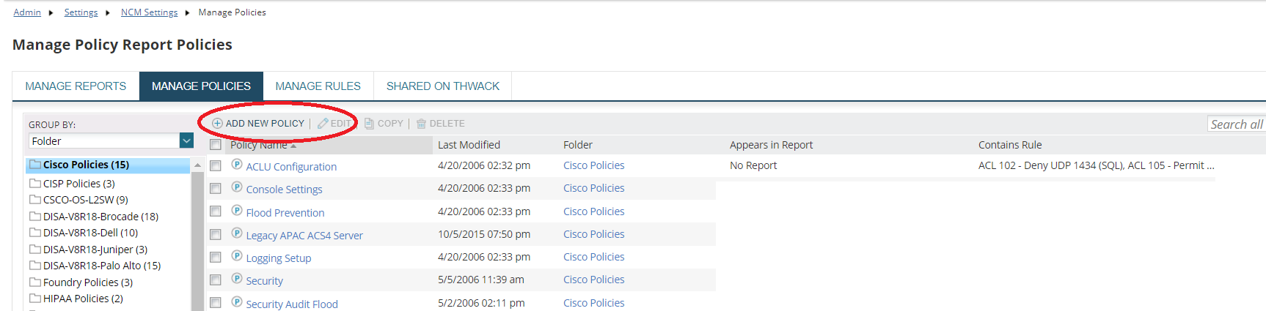Switch to Manage Rules tab
This screenshot has height=311, width=1266.
(x=318, y=86)
